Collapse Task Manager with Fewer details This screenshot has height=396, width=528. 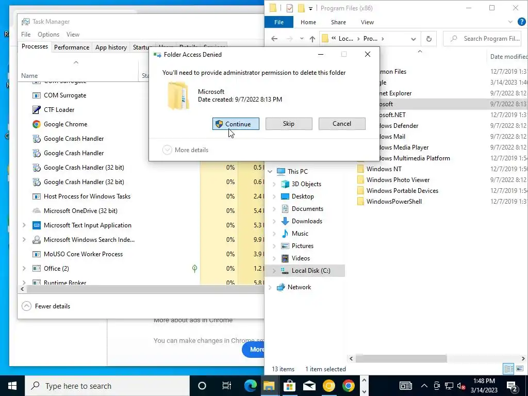[x=46, y=306]
